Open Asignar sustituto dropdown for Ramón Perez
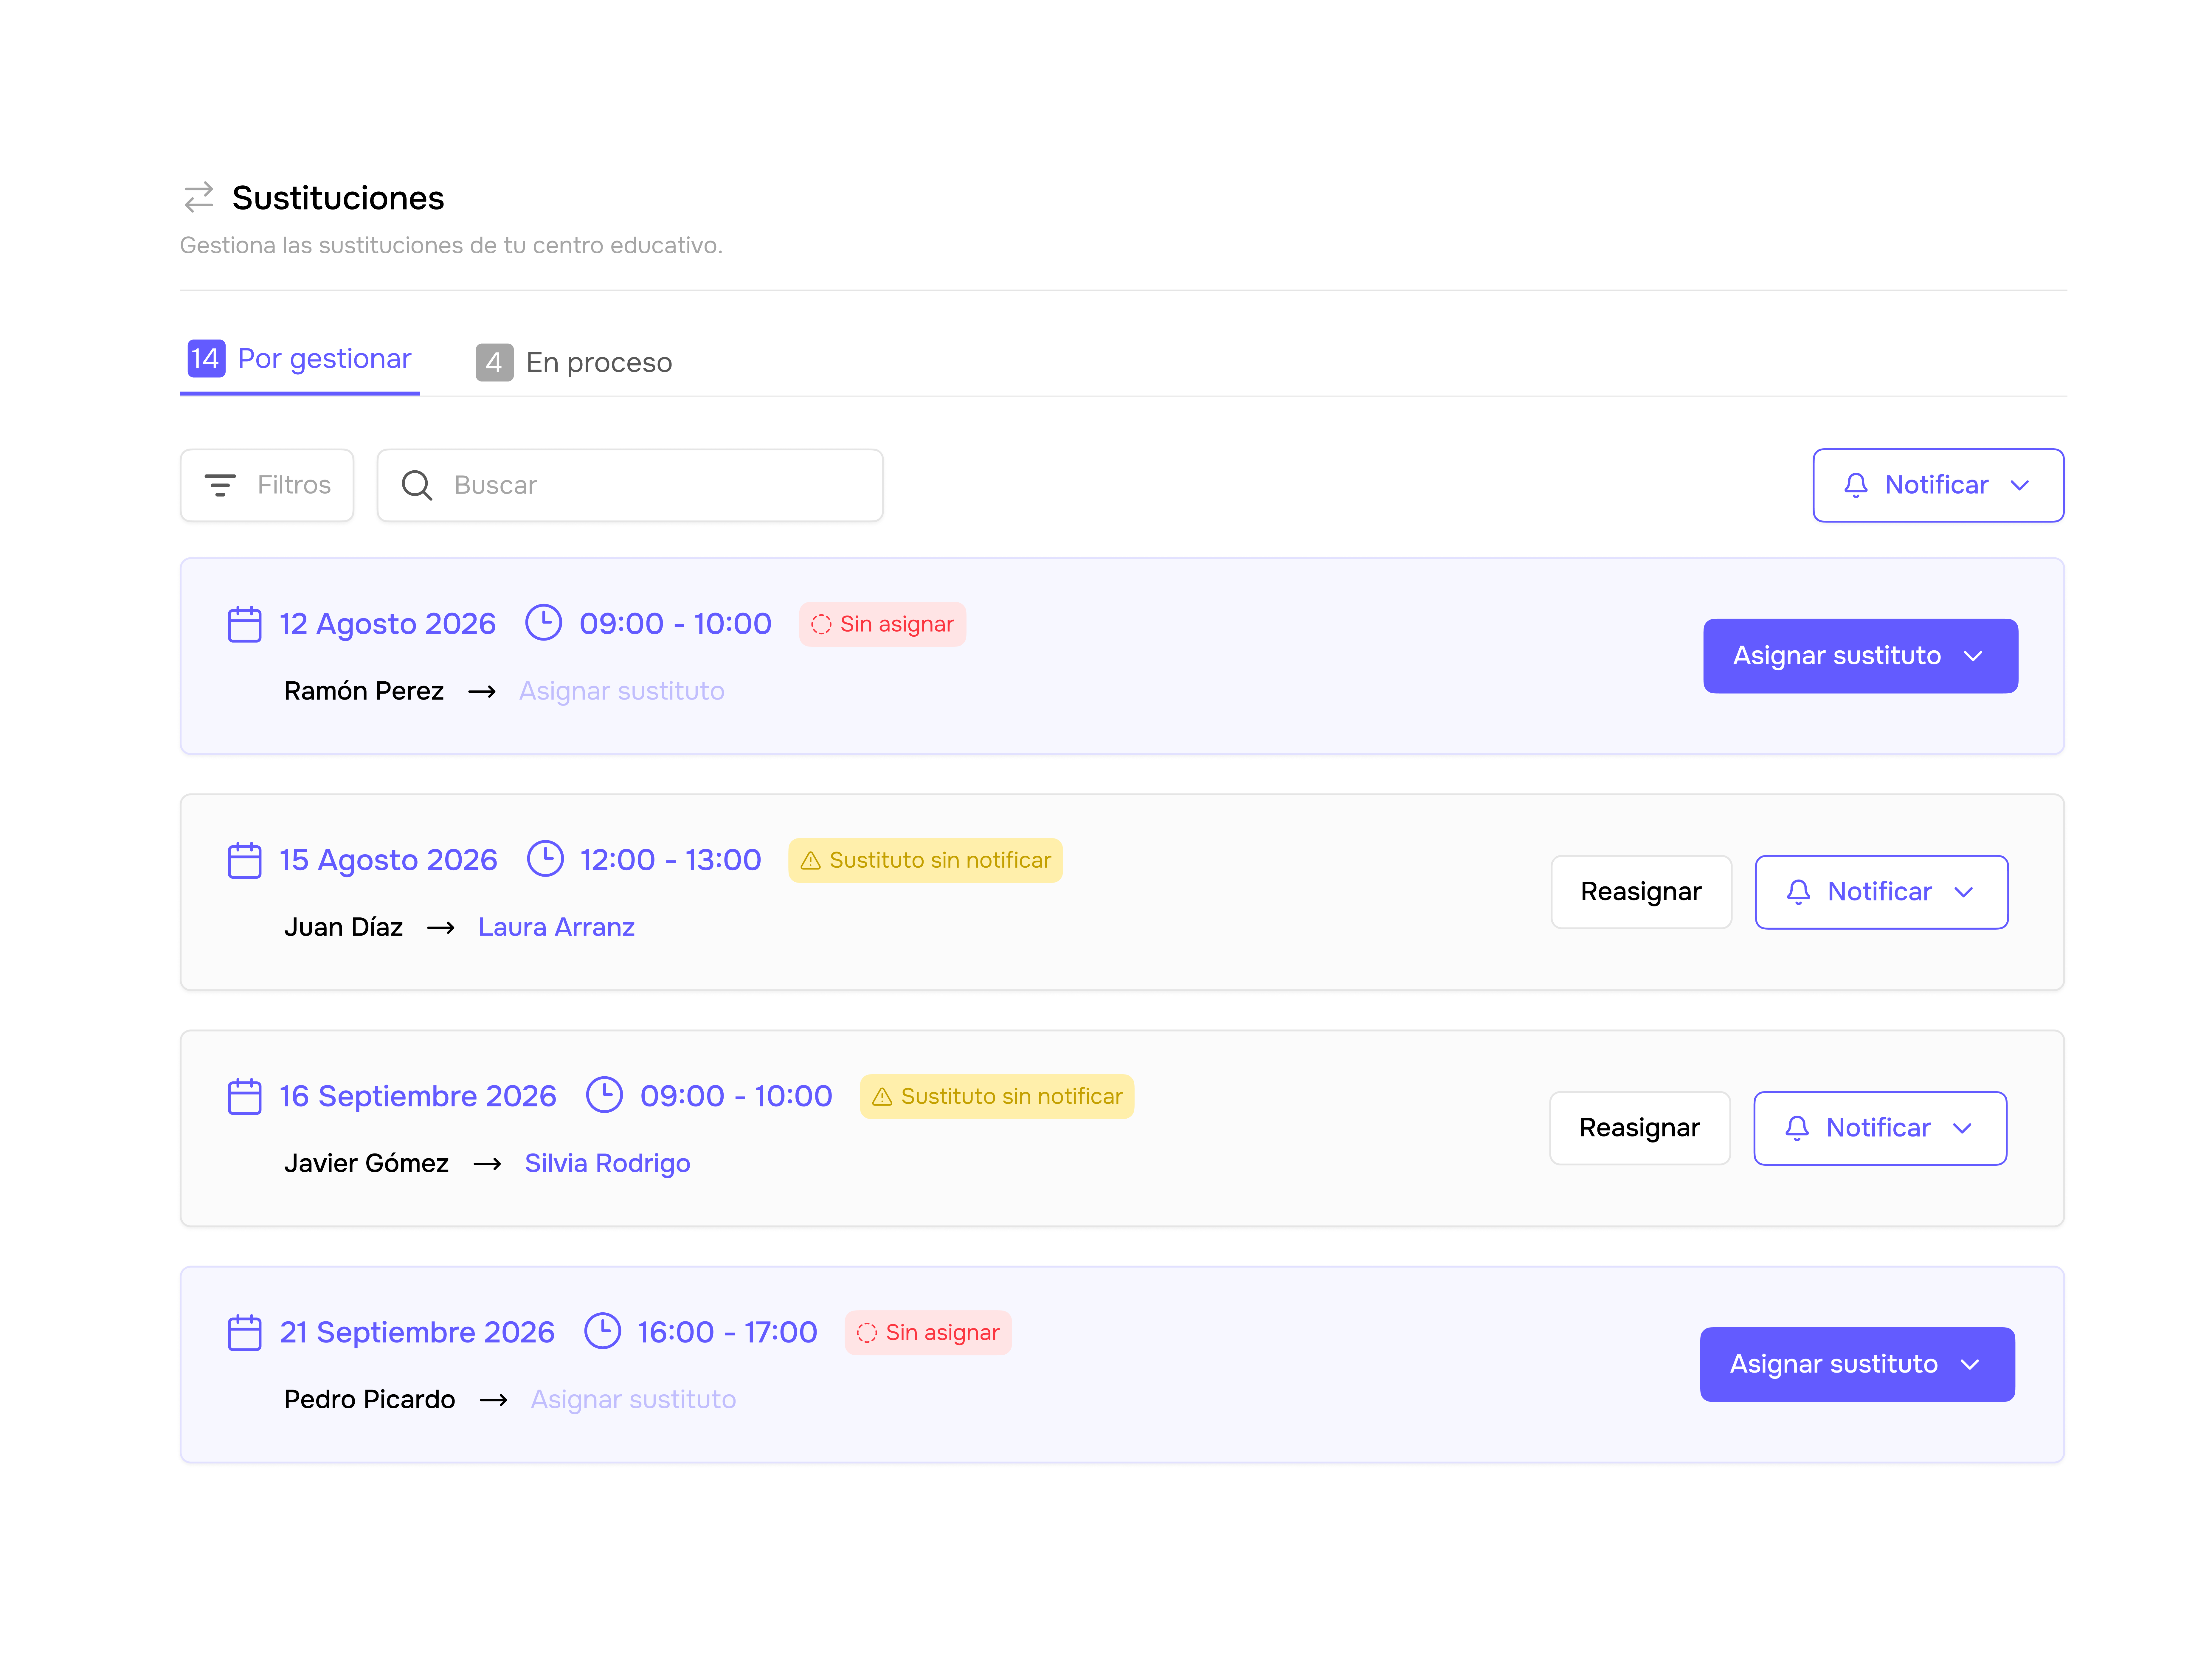The height and width of the screenshot is (1659, 2212). pyautogui.click(x=1860, y=656)
